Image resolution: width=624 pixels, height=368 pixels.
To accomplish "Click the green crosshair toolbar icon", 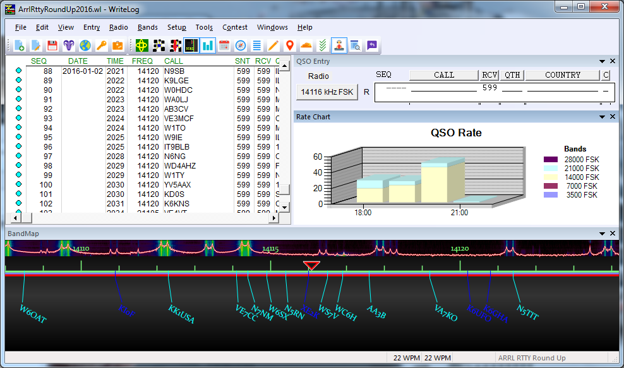I will point(142,45).
